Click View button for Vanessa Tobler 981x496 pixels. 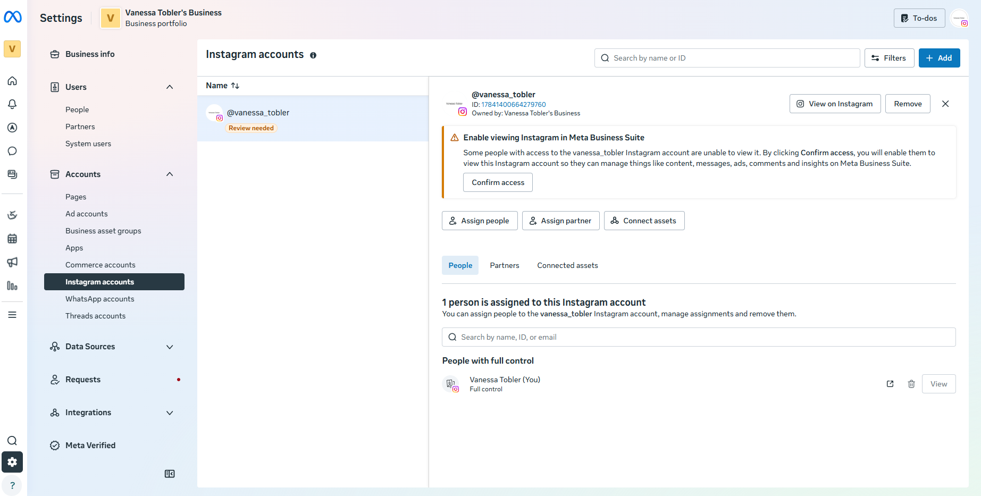tap(938, 384)
